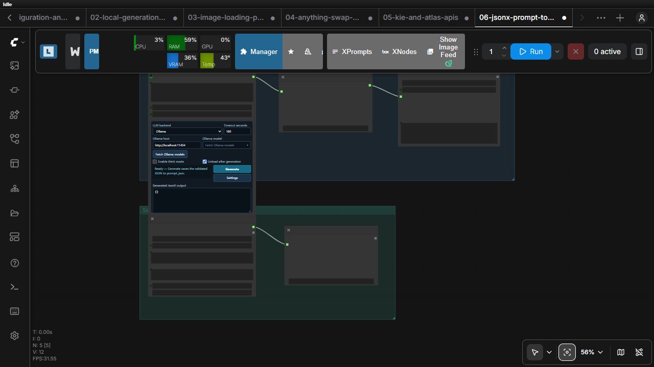Expand the Run button options arrow
Image resolution: width=654 pixels, height=367 pixels.
[x=557, y=51]
